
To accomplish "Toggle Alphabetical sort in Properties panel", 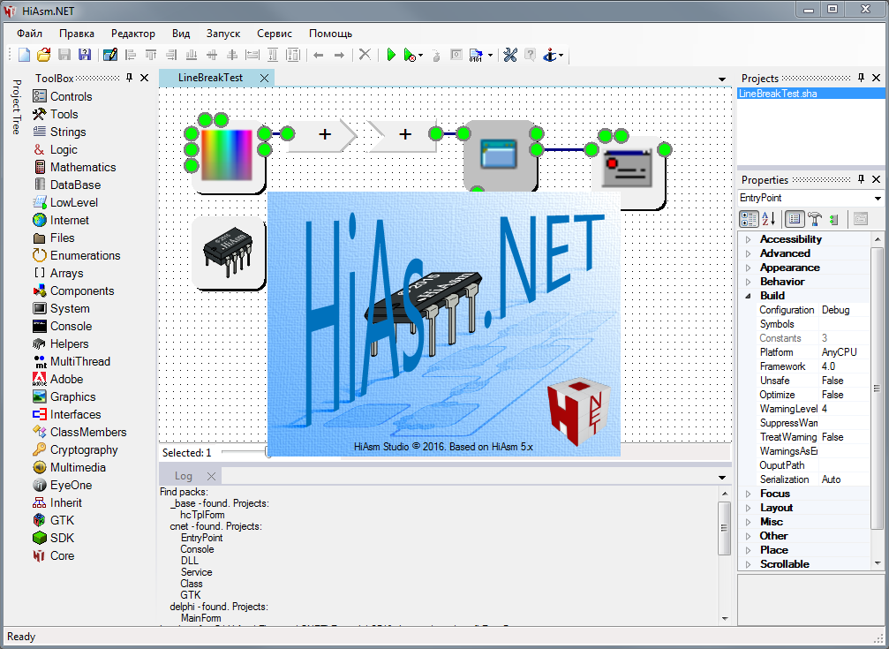I will coord(768,219).
